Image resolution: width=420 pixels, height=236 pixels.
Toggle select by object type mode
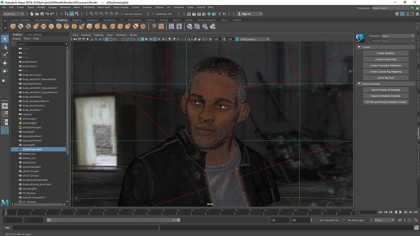point(72,14)
